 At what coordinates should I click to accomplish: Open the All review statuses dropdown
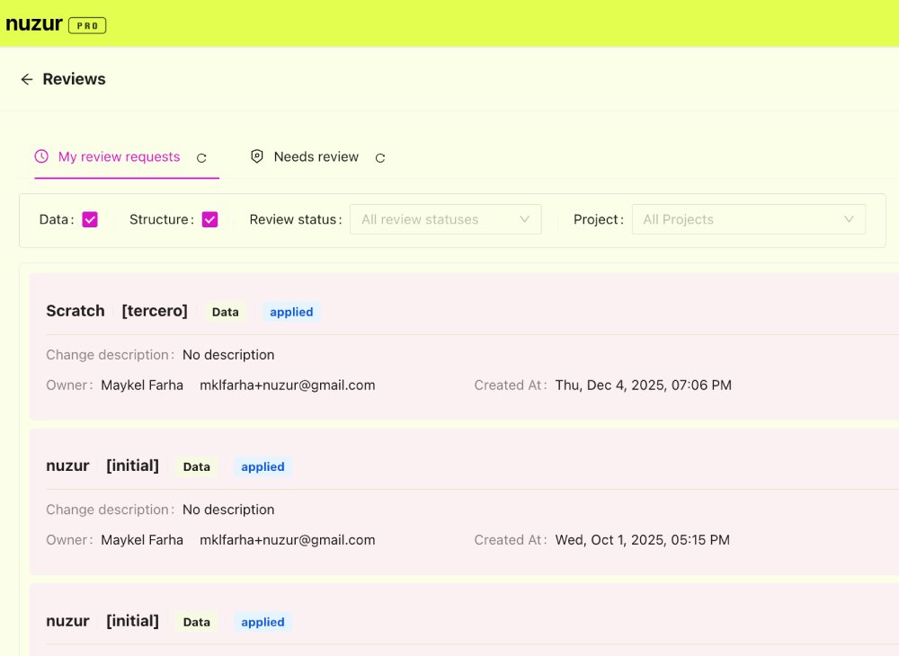click(x=445, y=218)
